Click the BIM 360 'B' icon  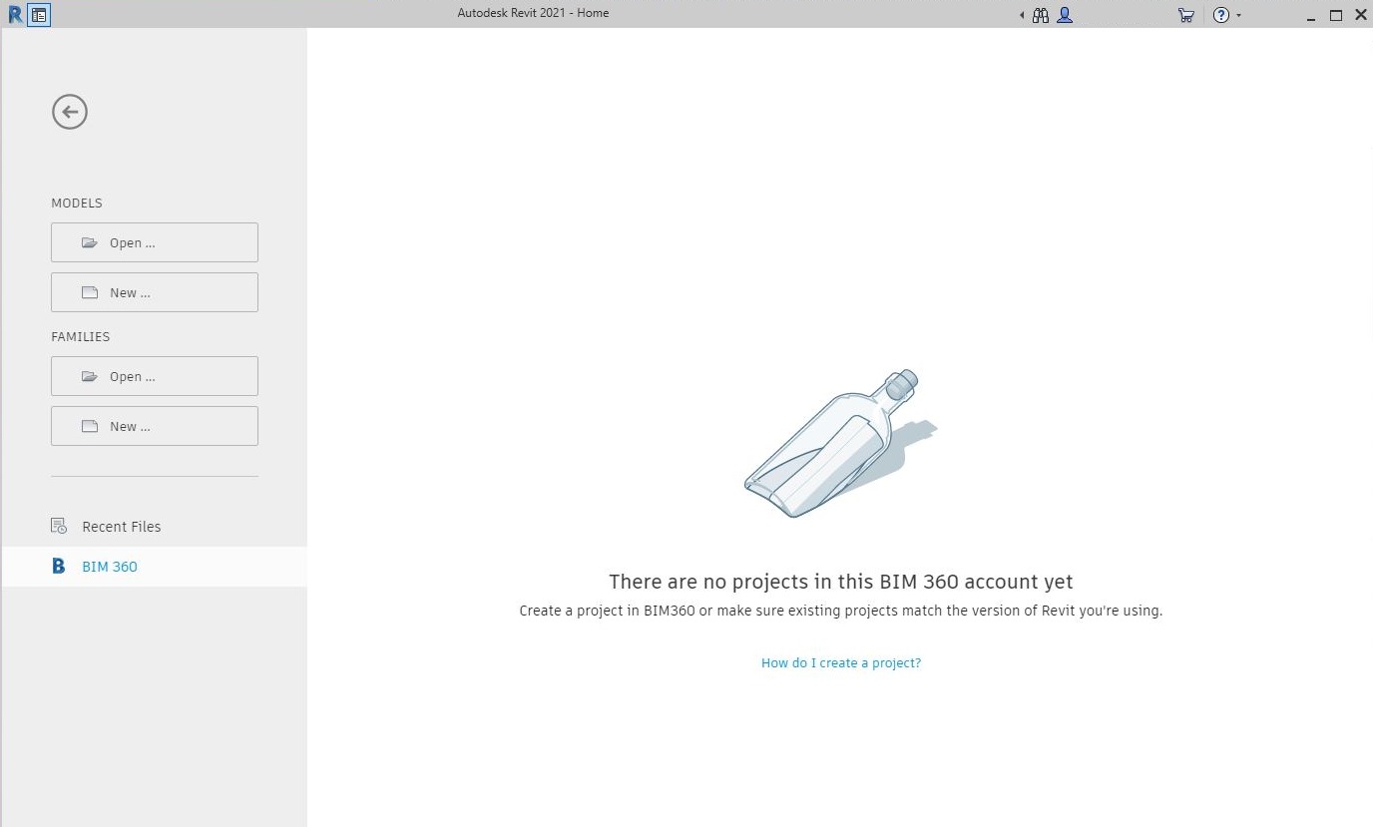coord(58,566)
